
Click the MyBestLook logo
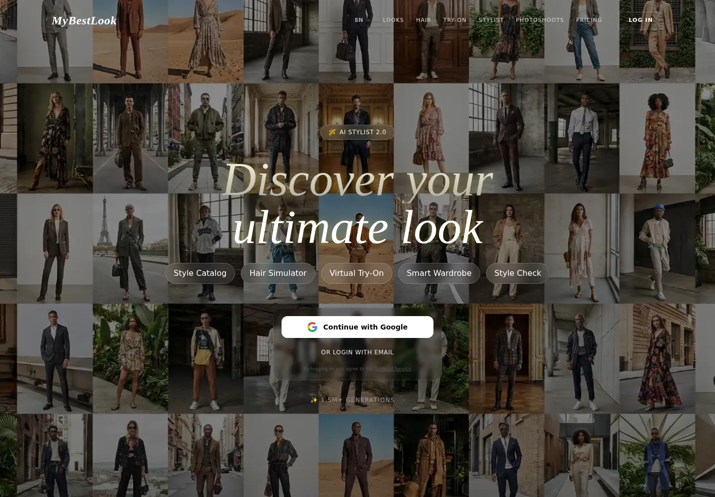click(84, 20)
